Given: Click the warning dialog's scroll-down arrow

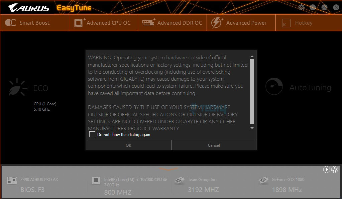Looking at the screenshot, I should coord(252,128).
